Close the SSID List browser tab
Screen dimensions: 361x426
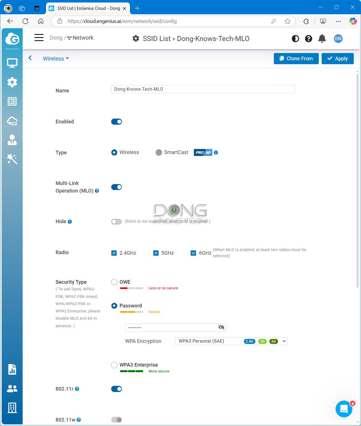click(x=124, y=8)
